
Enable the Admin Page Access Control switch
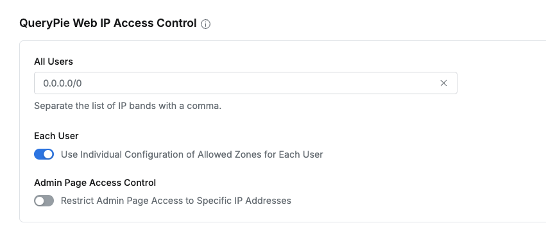pyautogui.click(x=44, y=201)
